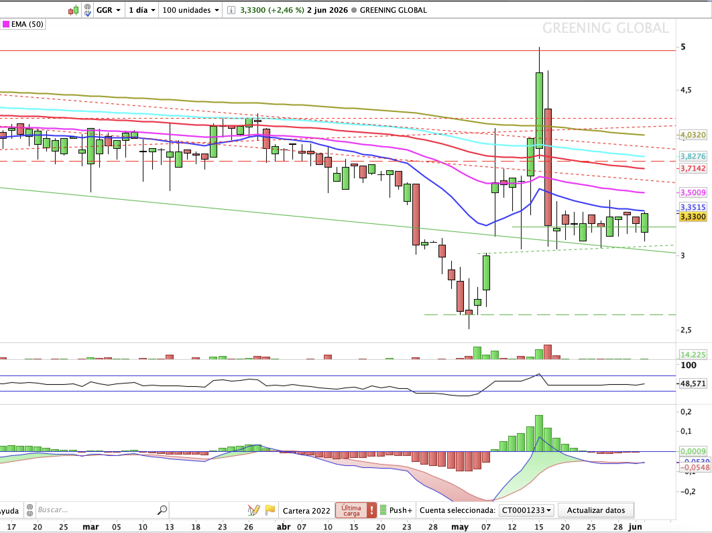Open the GGR symbol dropdown
The width and height of the screenshot is (712, 533).
tap(109, 10)
